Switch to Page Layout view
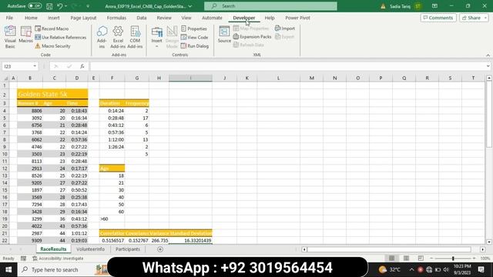 [406, 259]
